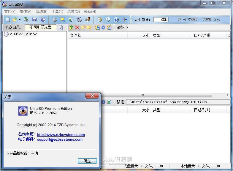Click the 版本 9.6.2.3059 version text

click(43, 113)
